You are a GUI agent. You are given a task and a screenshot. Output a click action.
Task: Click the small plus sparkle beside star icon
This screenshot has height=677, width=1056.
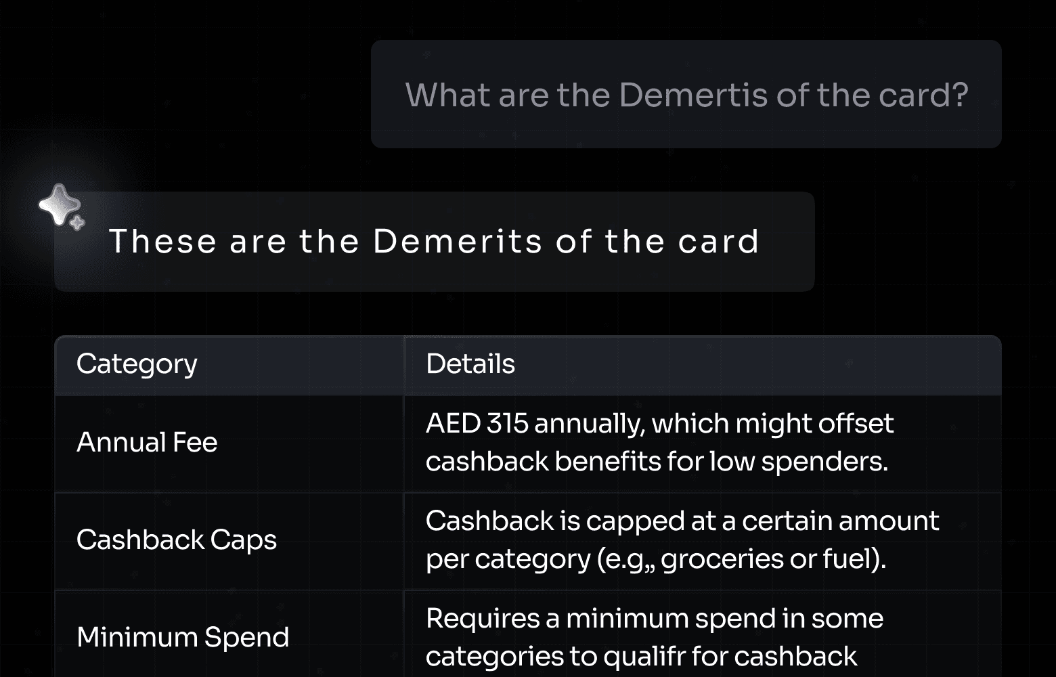click(x=78, y=222)
